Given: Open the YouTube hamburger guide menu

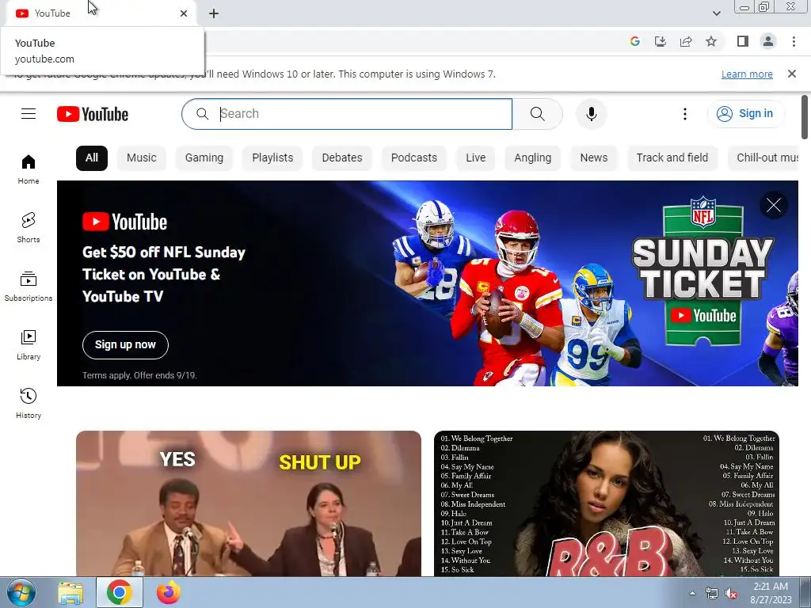Looking at the screenshot, I should pos(29,114).
